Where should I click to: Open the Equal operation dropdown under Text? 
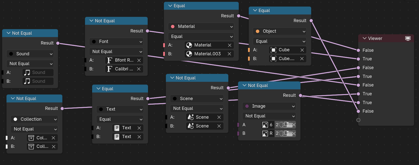(120, 119)
